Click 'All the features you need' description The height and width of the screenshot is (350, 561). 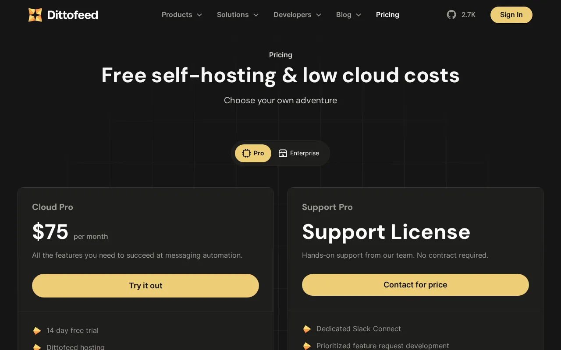coord(137,255)
